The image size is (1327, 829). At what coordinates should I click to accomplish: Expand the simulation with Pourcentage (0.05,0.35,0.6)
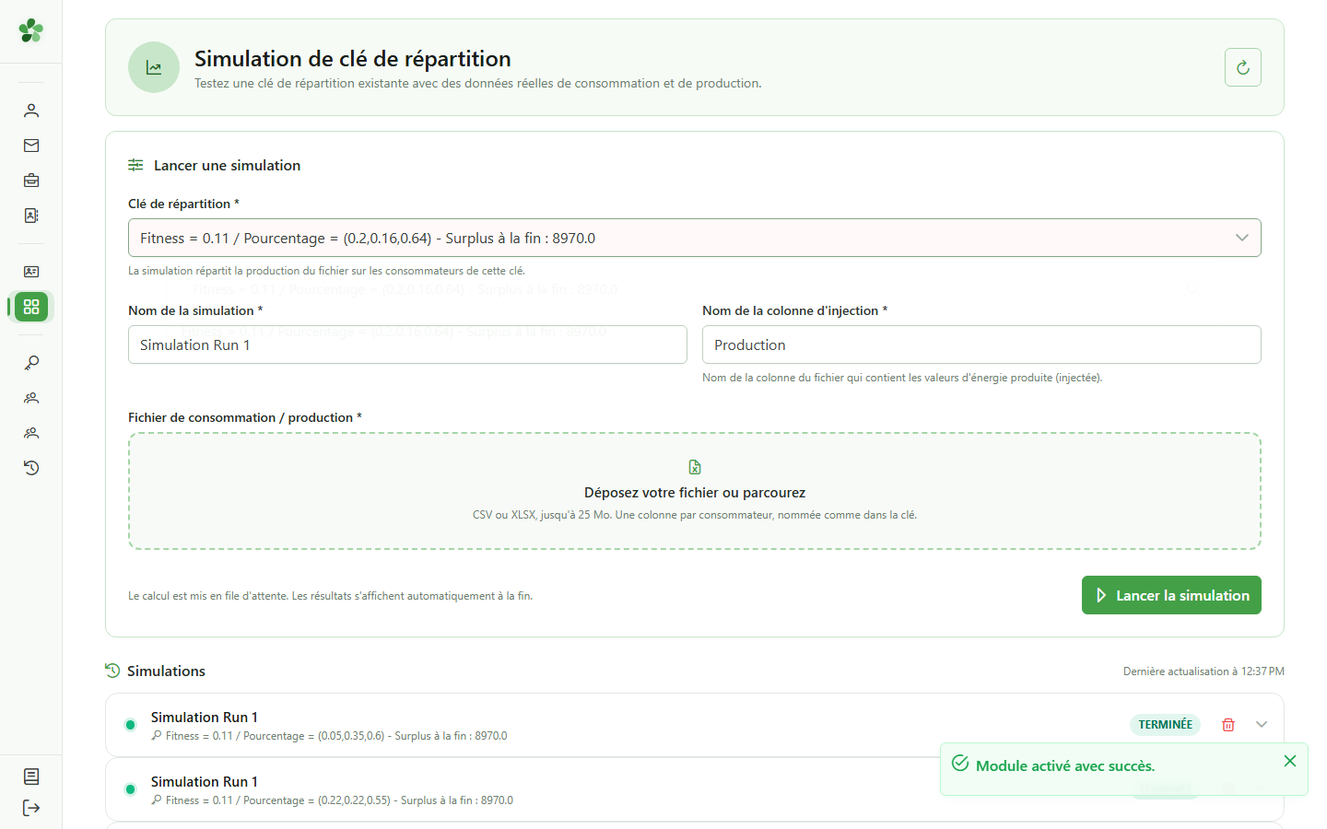click(x=1262, y=725)
